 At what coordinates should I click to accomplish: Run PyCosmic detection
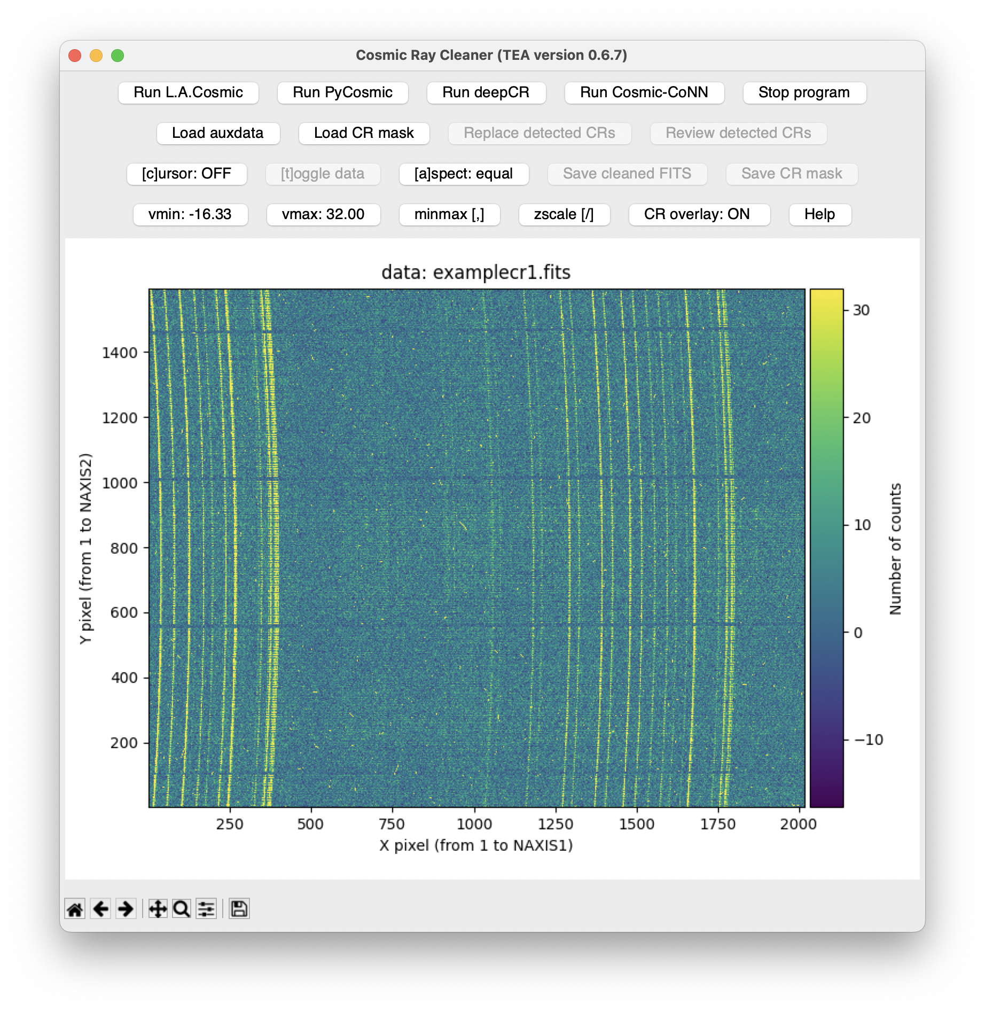click(342, 92)
